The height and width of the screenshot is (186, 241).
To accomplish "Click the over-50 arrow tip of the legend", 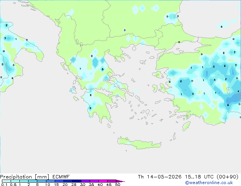I will click(121, 181).
